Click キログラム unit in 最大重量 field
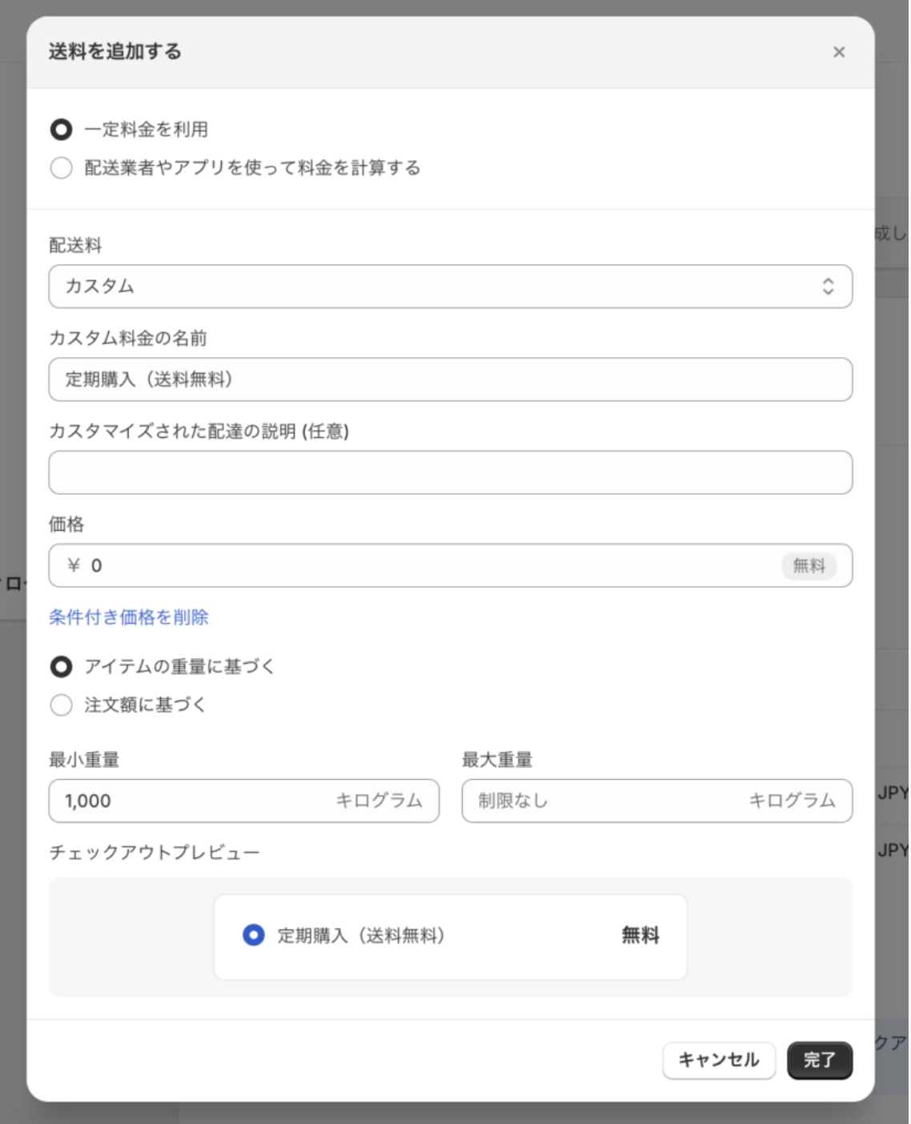The width and height of the screenshot is (911, 1124). pos(792,801)
